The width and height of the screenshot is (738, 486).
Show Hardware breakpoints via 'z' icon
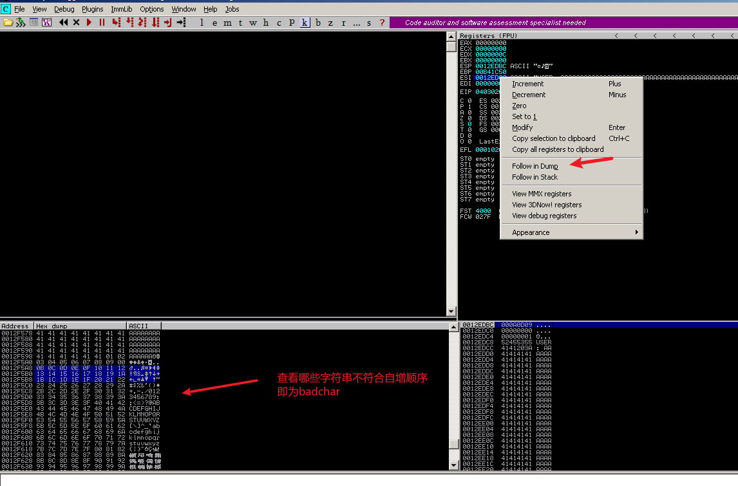330,22
